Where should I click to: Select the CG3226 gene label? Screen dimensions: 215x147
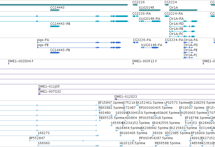pos(138,2)
